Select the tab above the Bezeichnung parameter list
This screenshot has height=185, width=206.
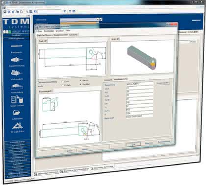coord(108,80)
